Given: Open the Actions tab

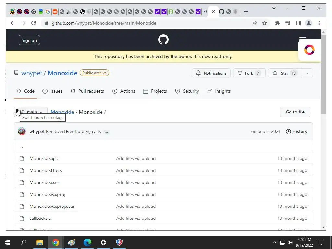Looking at the screenshot, I should click(124, 91).
